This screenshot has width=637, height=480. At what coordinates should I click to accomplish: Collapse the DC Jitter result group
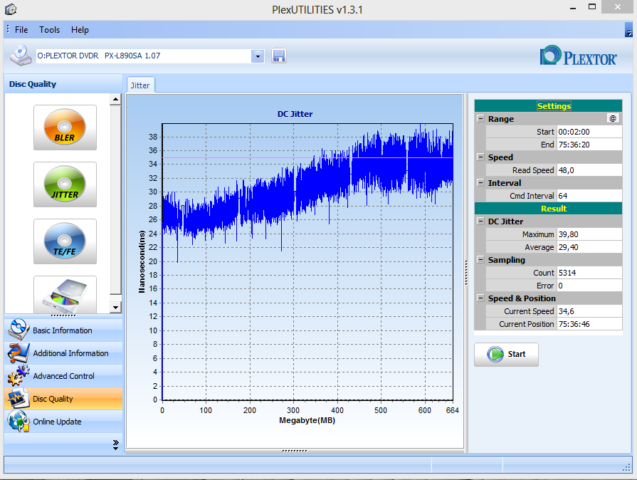(480, 221)
